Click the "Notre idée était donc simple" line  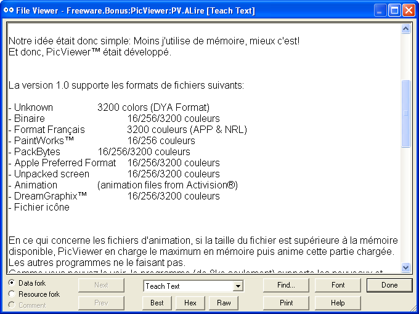tap(154, 41)
